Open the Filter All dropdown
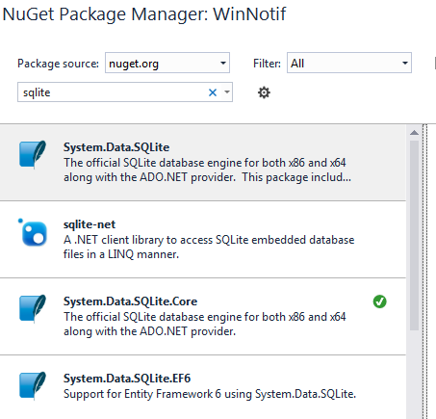Screen dimensions: 436x419 pos(349,63)
